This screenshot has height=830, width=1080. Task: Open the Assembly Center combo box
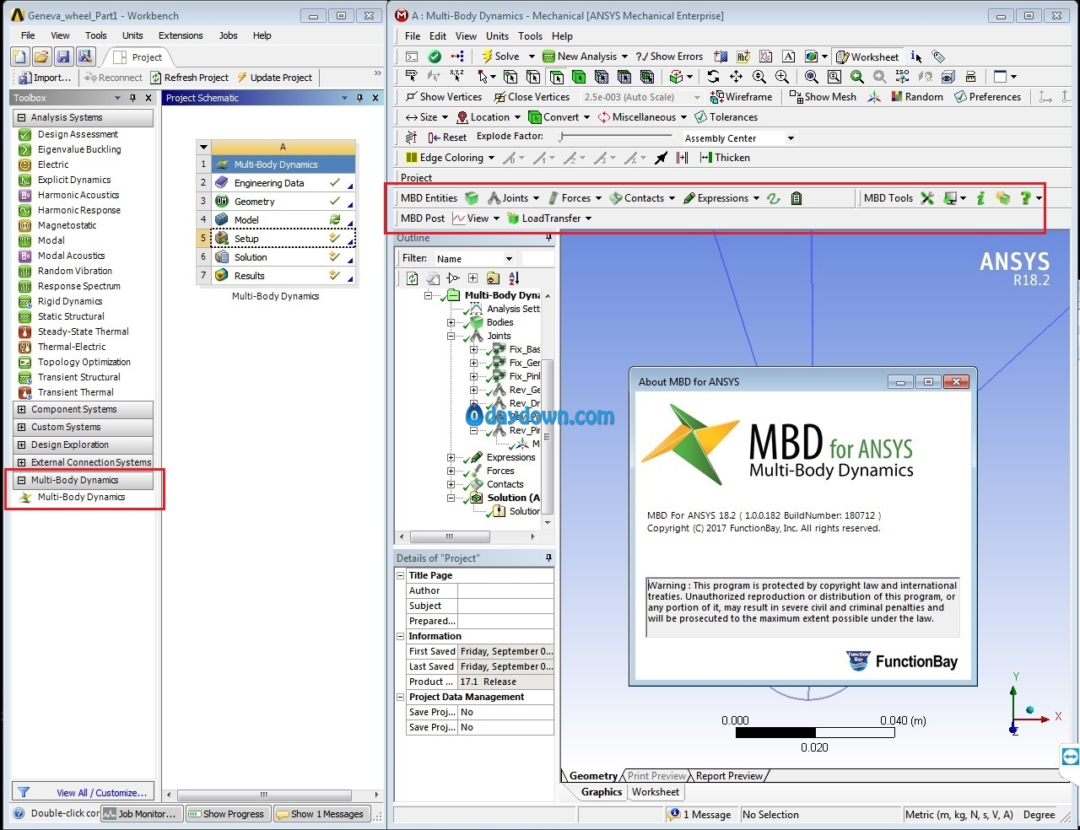click(x=739, y=138)
